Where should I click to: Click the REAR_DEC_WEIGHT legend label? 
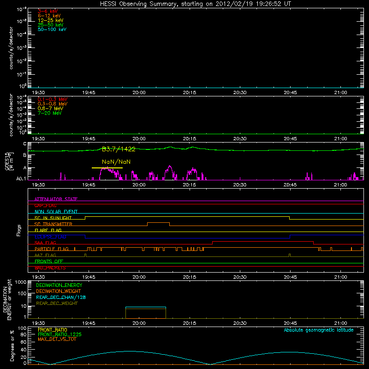coord(57,304)
